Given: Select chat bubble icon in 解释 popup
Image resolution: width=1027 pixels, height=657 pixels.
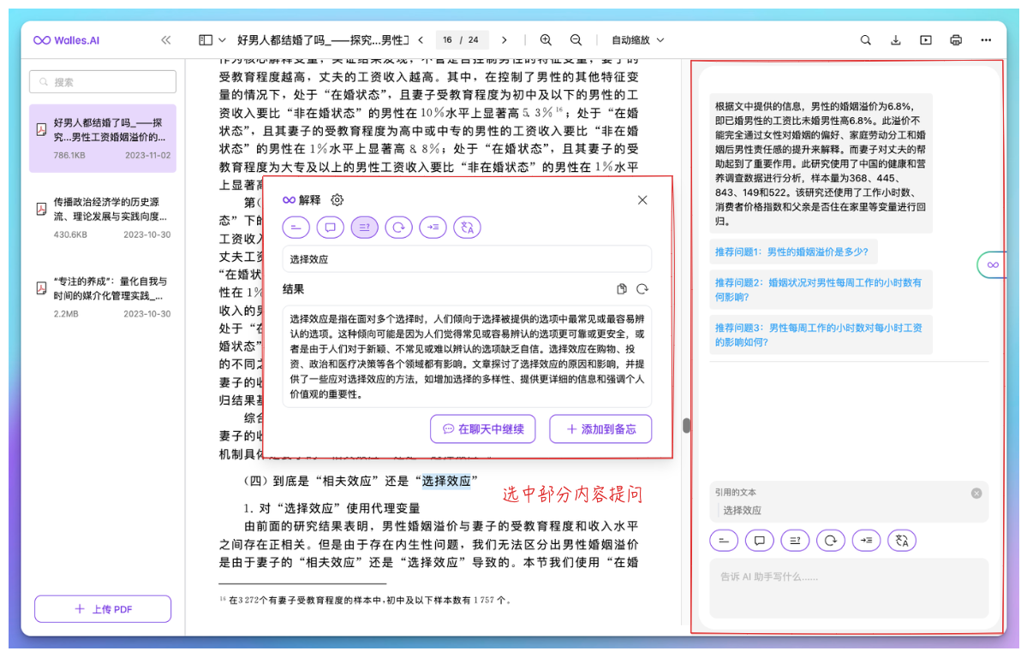Looking at the screenshot, I should pos(330,227).
